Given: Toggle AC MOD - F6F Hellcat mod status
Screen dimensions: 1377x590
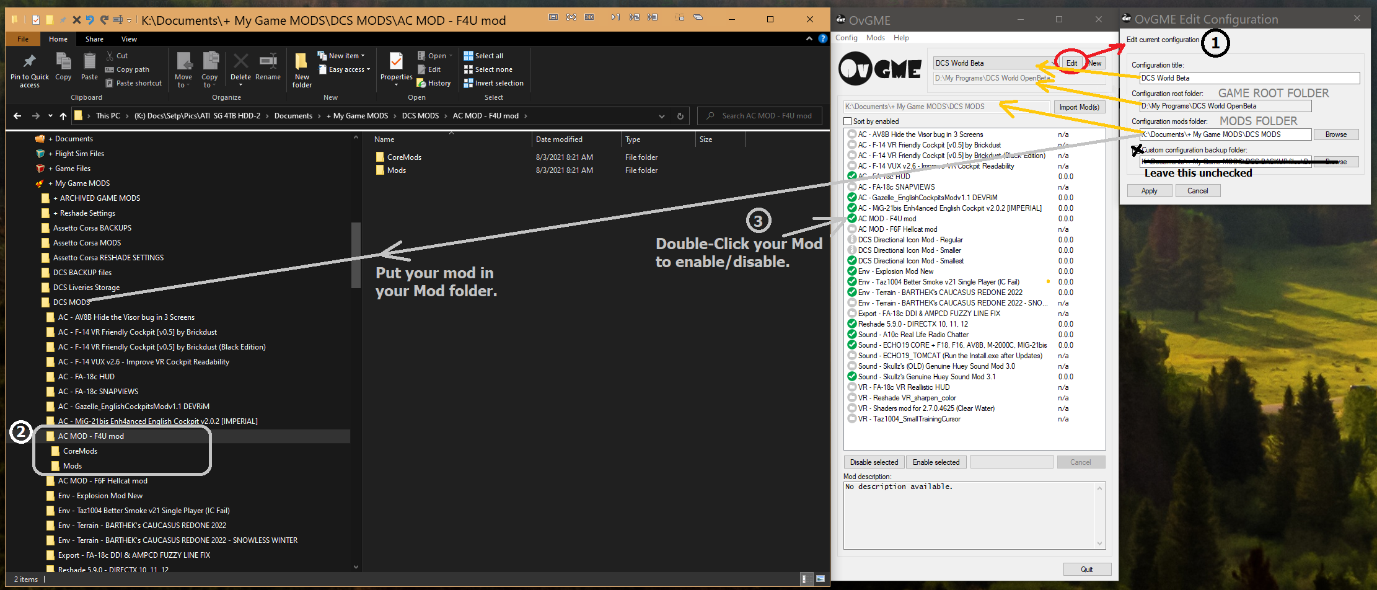Looking at the screenshot, I should tap(852, 229).
